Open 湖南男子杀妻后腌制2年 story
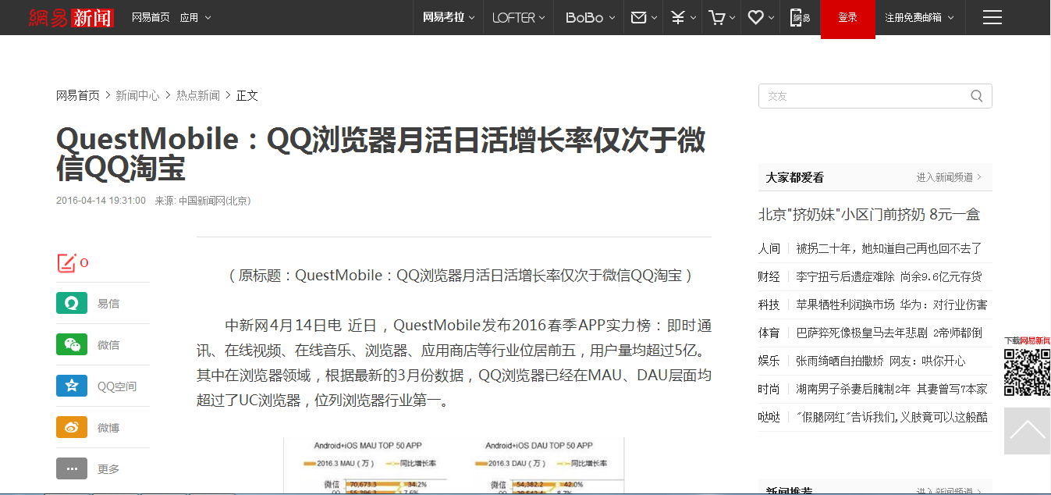Screen dimensions: 1051x495 click(891, 389)
